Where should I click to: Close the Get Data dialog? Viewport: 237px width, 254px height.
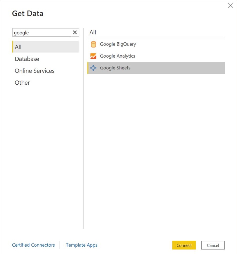click(x=230, y=6)
